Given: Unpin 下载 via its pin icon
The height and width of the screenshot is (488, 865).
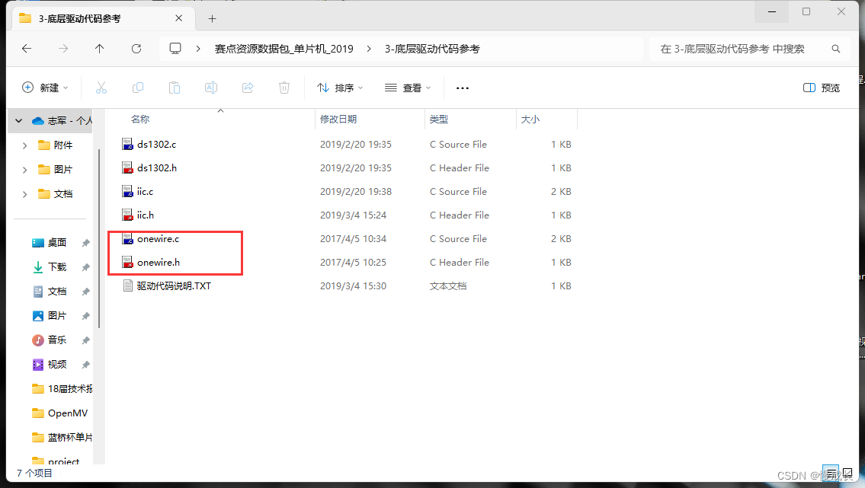Looking at the screenshot, I should point(85,267).
